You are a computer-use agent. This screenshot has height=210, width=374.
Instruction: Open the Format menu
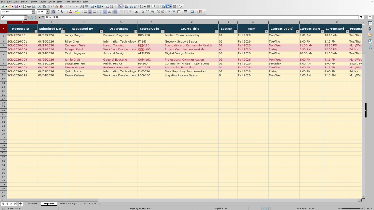point(33,2)
